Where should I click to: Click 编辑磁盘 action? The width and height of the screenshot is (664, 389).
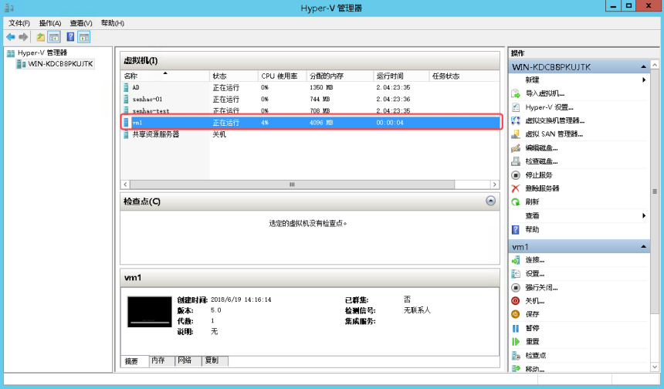(x=541, y=147)
